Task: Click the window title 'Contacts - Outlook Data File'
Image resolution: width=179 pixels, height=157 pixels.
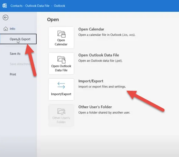Action: (x=30, y=6)
